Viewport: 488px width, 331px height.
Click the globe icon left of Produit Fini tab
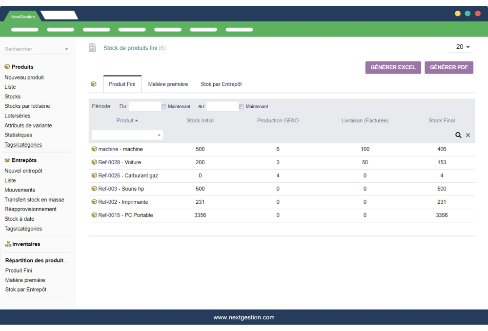[93, 83]
